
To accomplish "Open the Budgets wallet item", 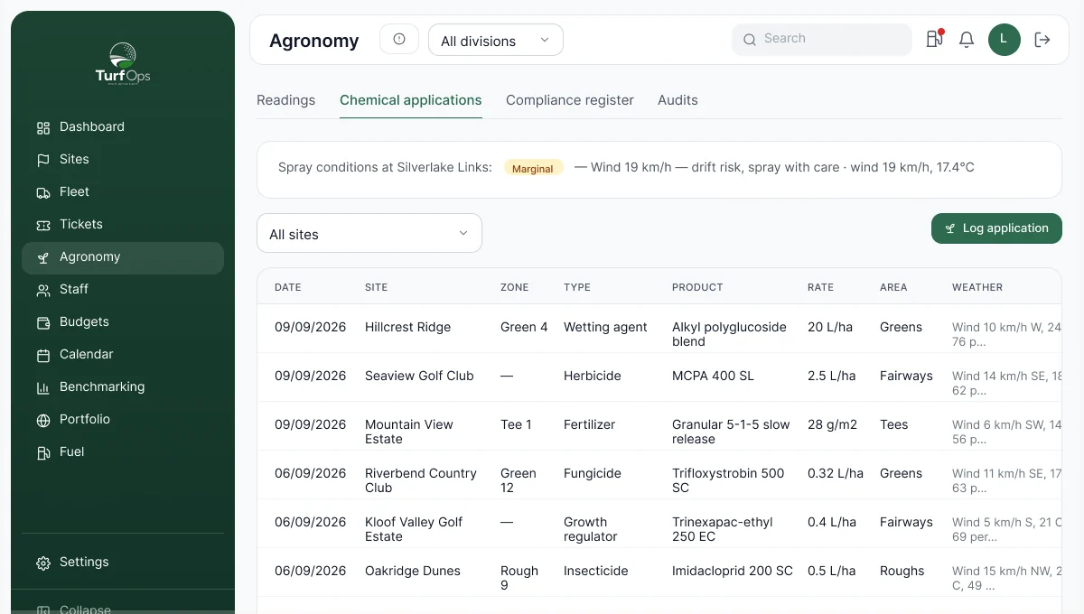I will [x=123, y=322].
